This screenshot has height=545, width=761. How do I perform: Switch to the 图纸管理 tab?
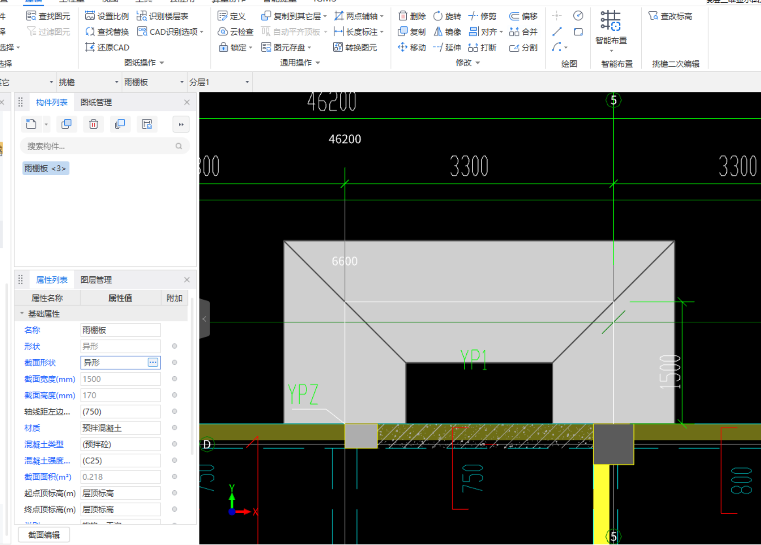tap(96, 102)
